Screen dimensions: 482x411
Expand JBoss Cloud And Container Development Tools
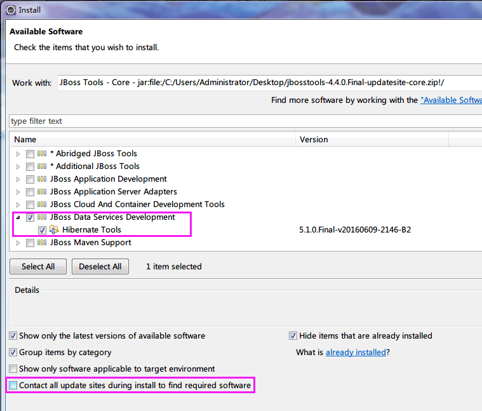click(x=18, y=205)
